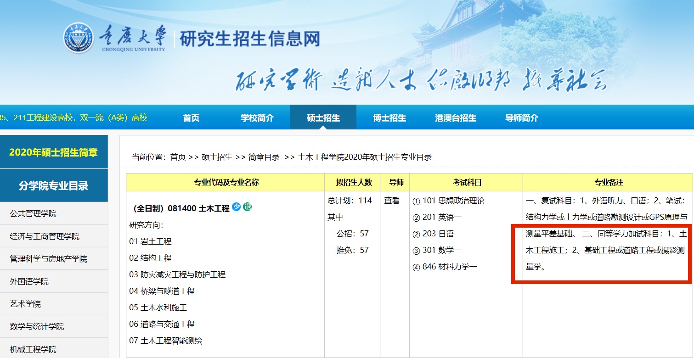Click research direction 06 道路与交通工程
This screenshot has height=358, width=694.
(x=162, y=324)
